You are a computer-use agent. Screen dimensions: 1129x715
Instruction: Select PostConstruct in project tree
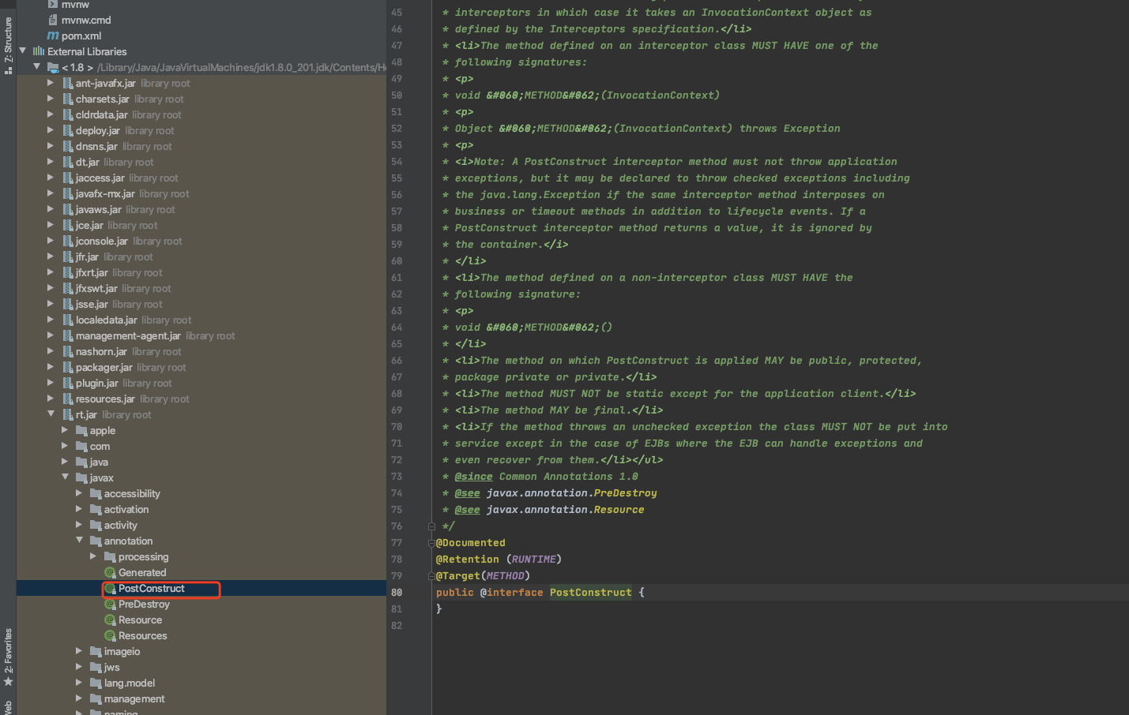click(152, 589)
